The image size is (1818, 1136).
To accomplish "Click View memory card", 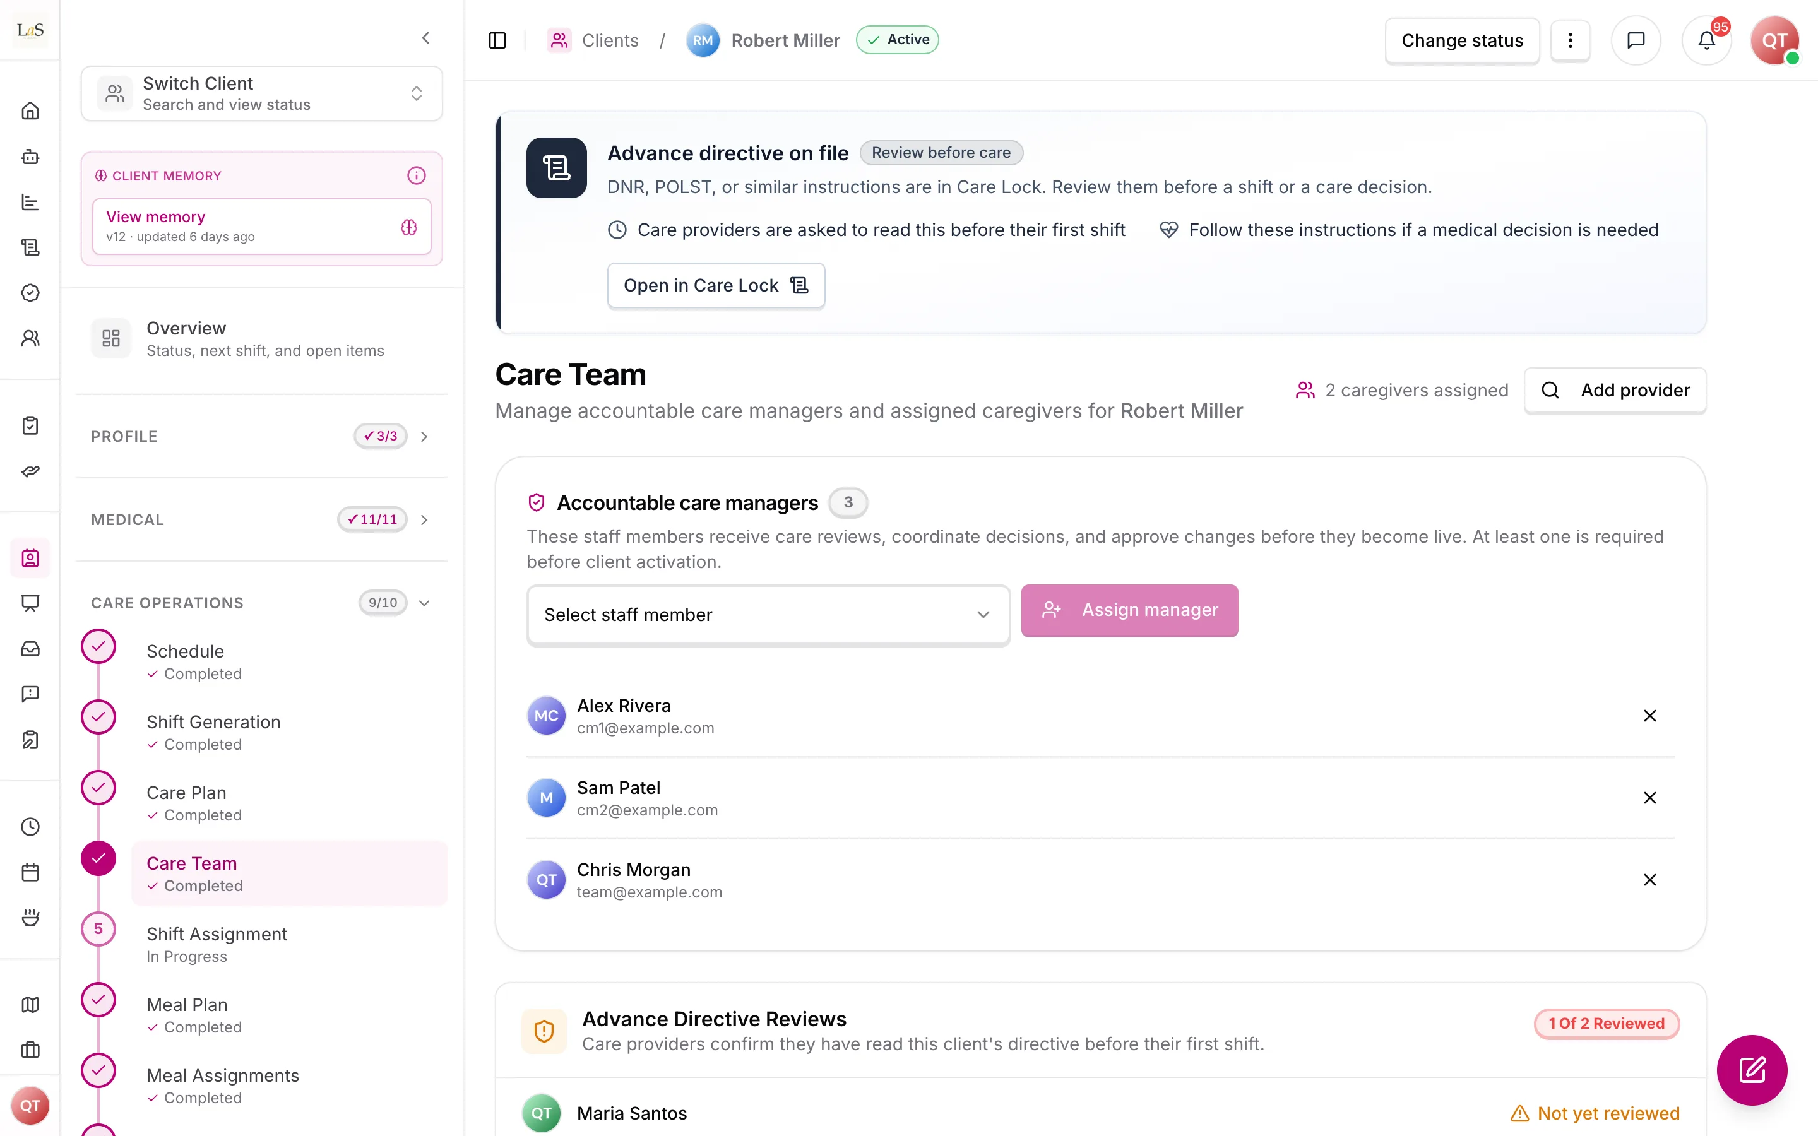I will click(x=261, y=226).
